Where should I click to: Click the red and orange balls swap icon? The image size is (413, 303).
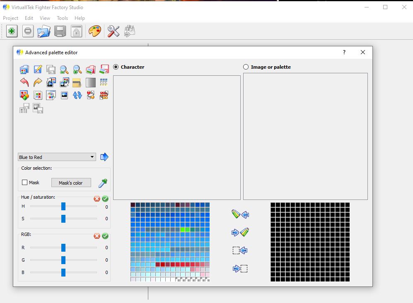(91, 95)
